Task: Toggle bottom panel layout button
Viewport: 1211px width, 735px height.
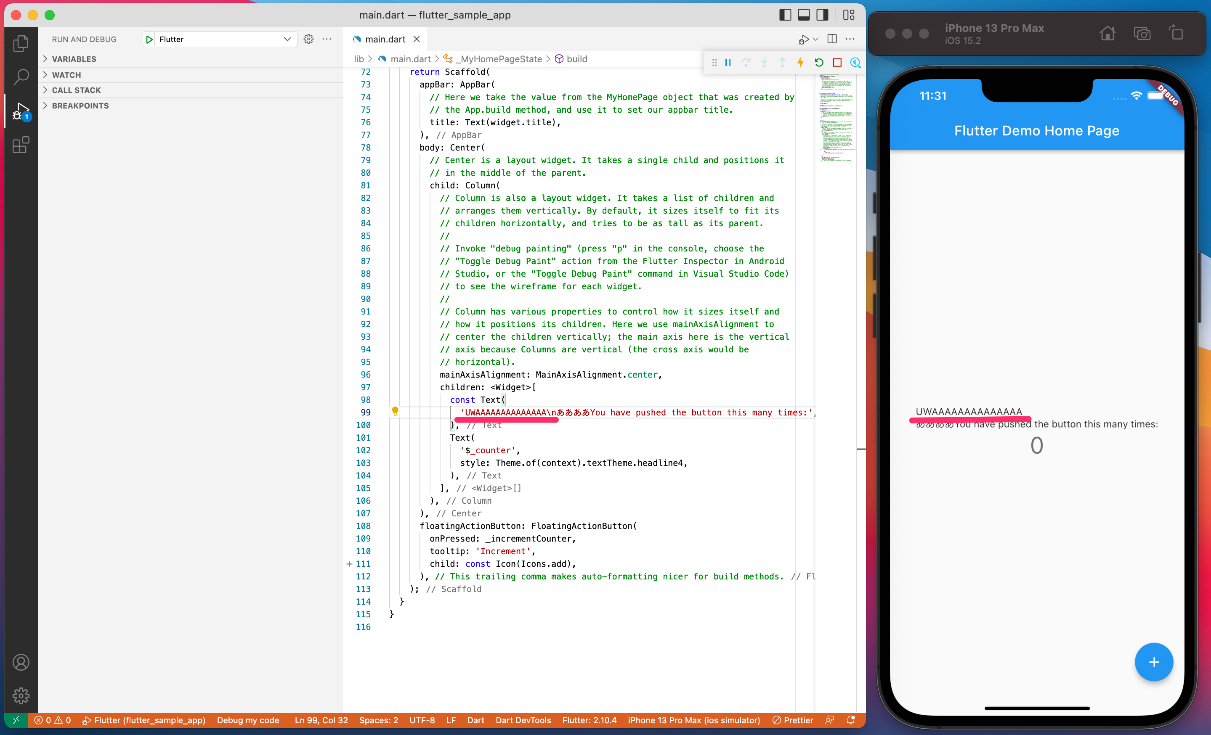Action: (x=804, y=15)
